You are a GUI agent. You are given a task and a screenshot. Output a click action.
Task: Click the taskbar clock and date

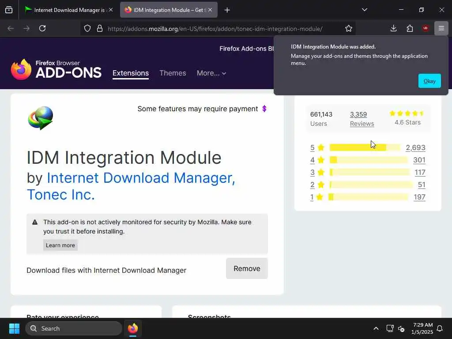coord(422,328)
